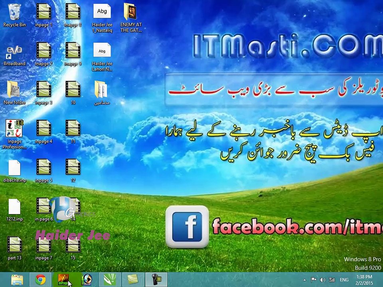Viewport: 383px width, 287px height.
Task: Open the 'inpage 5' video file
Action: click(43, 171)
